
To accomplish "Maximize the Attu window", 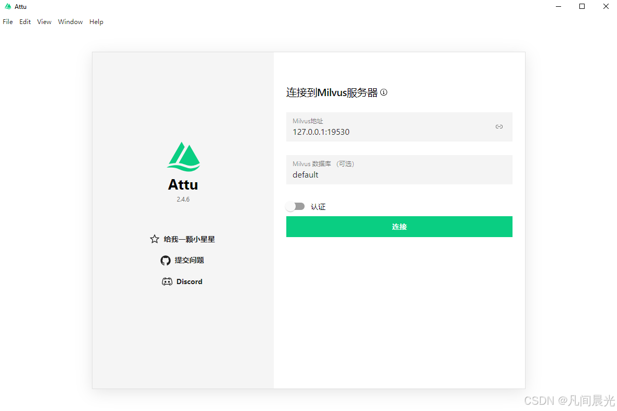I will coord(582,6).
